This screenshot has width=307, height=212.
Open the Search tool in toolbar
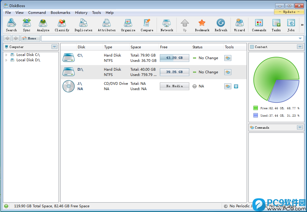11,25
